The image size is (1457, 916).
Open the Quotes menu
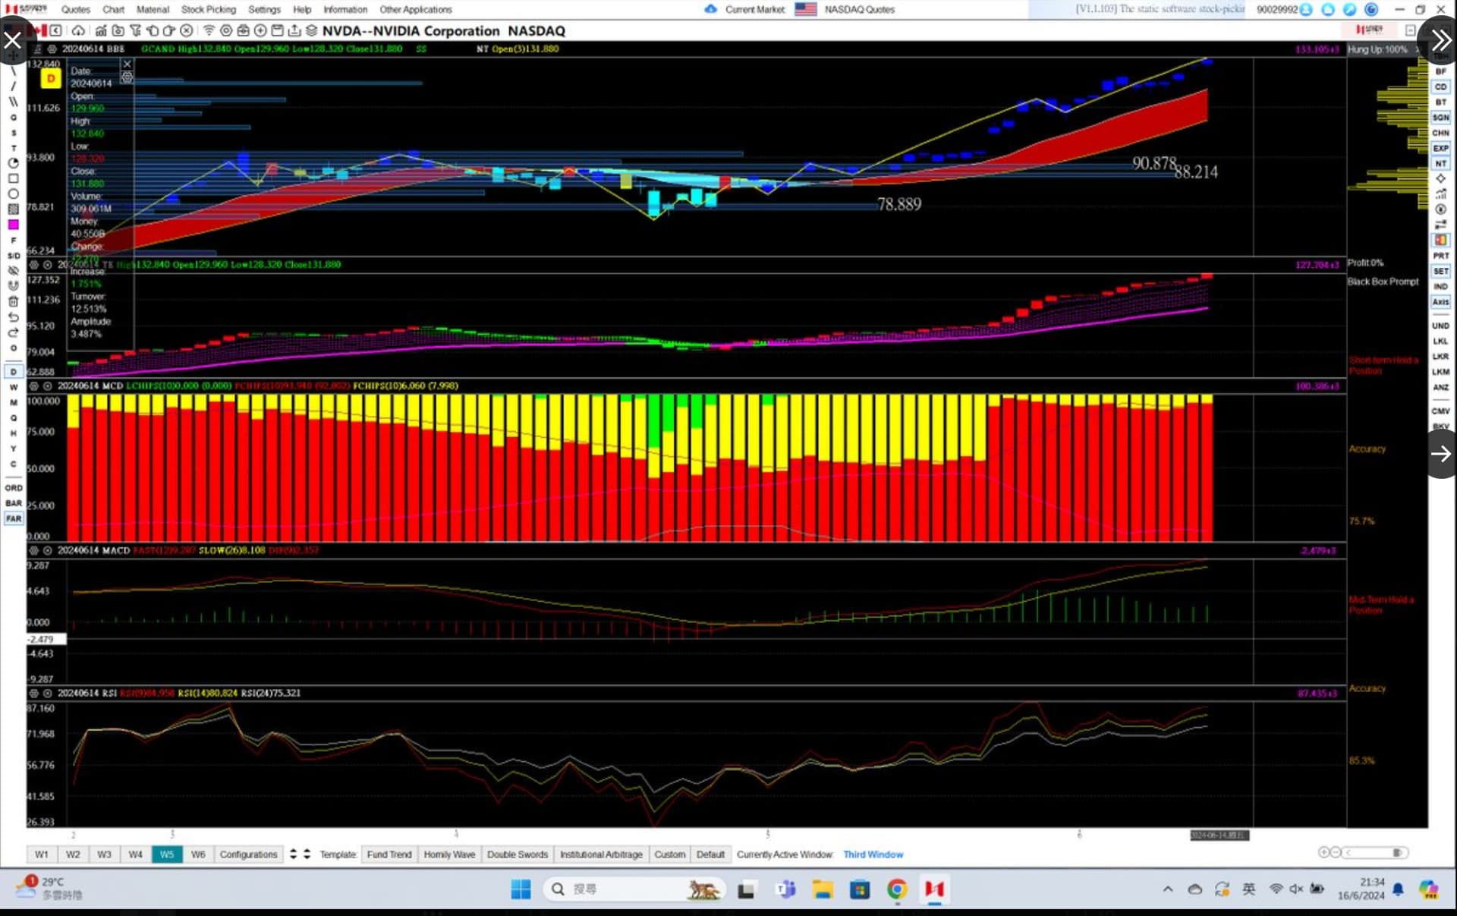[75, 9]
